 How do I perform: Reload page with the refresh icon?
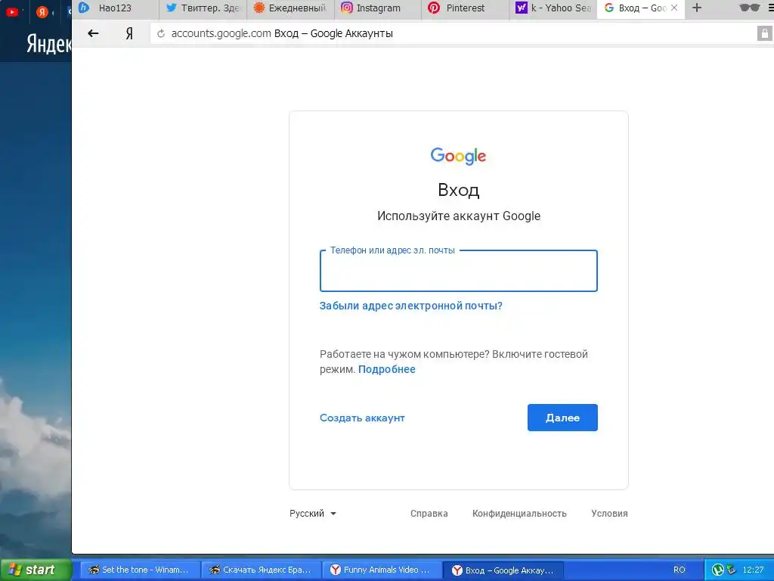(x=160, y=33)
